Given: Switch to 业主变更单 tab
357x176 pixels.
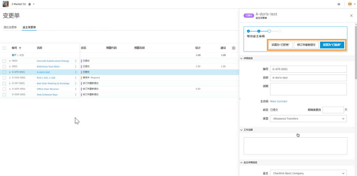Looking at the screenshot, I should [x=29, y=27].
